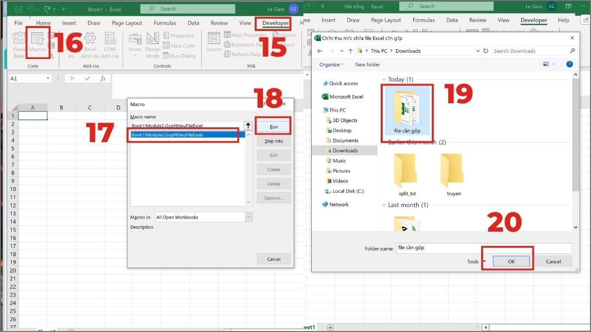Expand the Name Box dropdown arrow
Screen dimensions: 591x332
(x=48, y=78)
